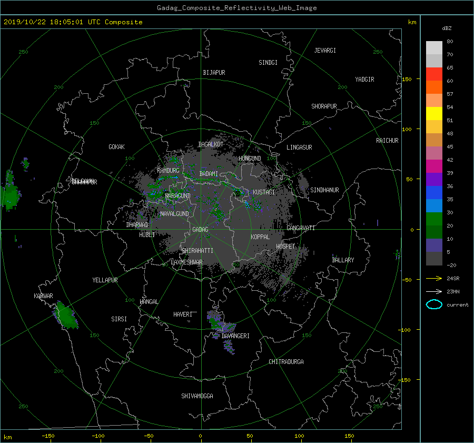Image resolution: width=474 pixels, height=443 pixels.
Task: Click the GOKAK city label
Action: pos(116,147)
